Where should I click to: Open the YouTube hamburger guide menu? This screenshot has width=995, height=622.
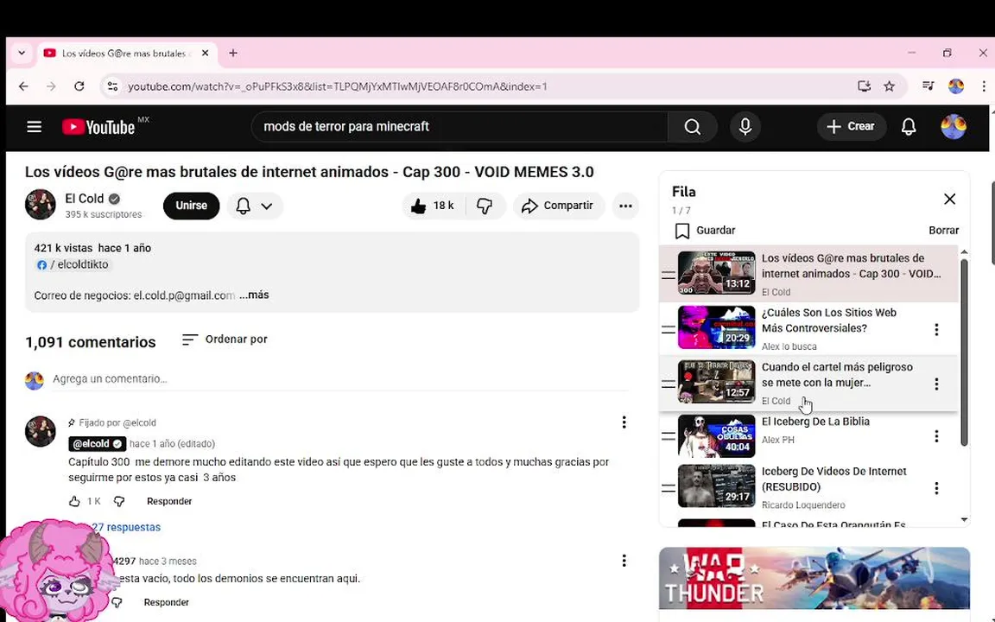[x=35, y=127]
